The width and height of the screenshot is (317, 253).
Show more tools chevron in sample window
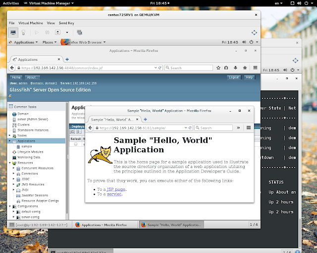pos(238,127)
